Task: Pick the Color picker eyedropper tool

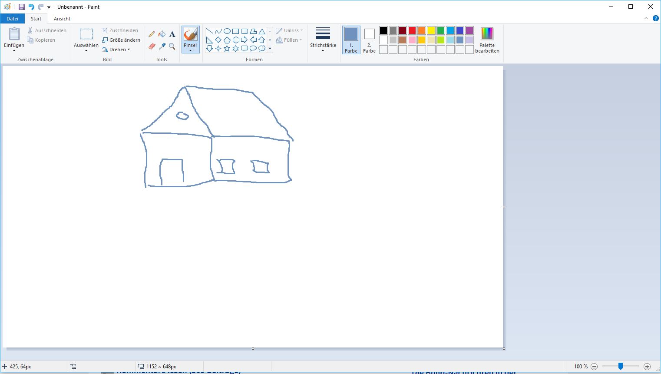Action: (x=162, y=46)
